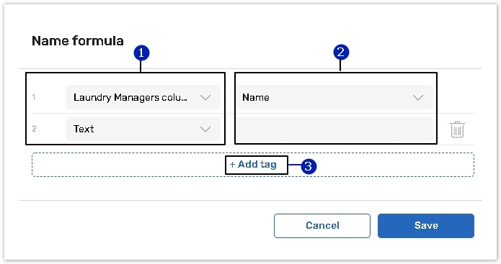This screenshot has width=501, height=264.
Task: Click the chevron arrow beside Text
Action: 205,129
